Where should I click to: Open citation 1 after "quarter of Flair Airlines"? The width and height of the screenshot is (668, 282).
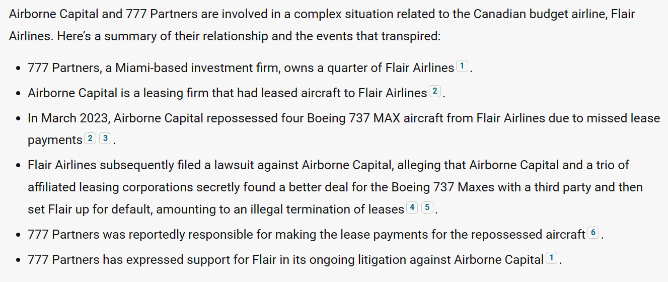click(462, 66)
